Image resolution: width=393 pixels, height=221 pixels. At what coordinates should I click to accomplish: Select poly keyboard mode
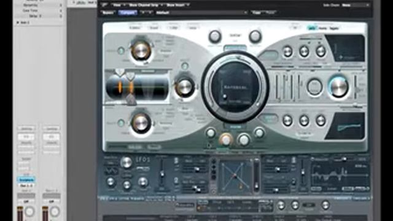click(x=312, y=28)
